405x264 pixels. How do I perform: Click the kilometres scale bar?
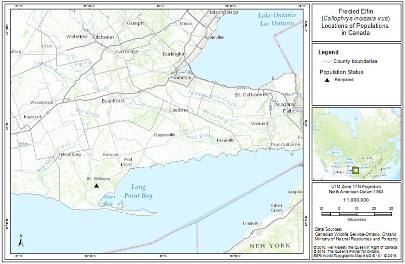357,214
